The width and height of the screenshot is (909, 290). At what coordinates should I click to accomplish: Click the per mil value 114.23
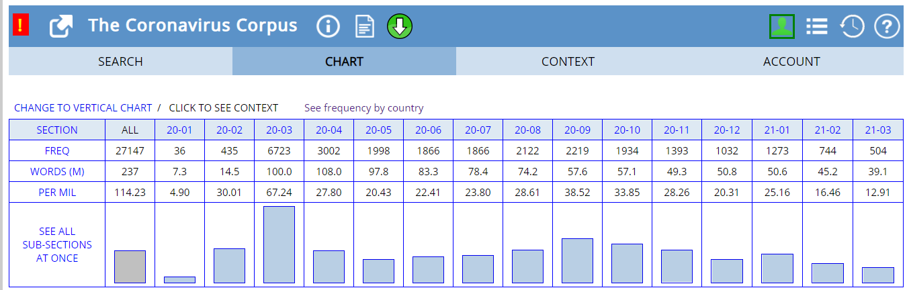click(130, 193)
